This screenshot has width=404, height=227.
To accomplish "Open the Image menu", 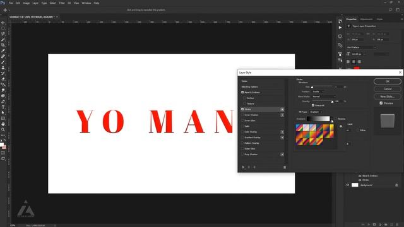I will click(27, 3).
